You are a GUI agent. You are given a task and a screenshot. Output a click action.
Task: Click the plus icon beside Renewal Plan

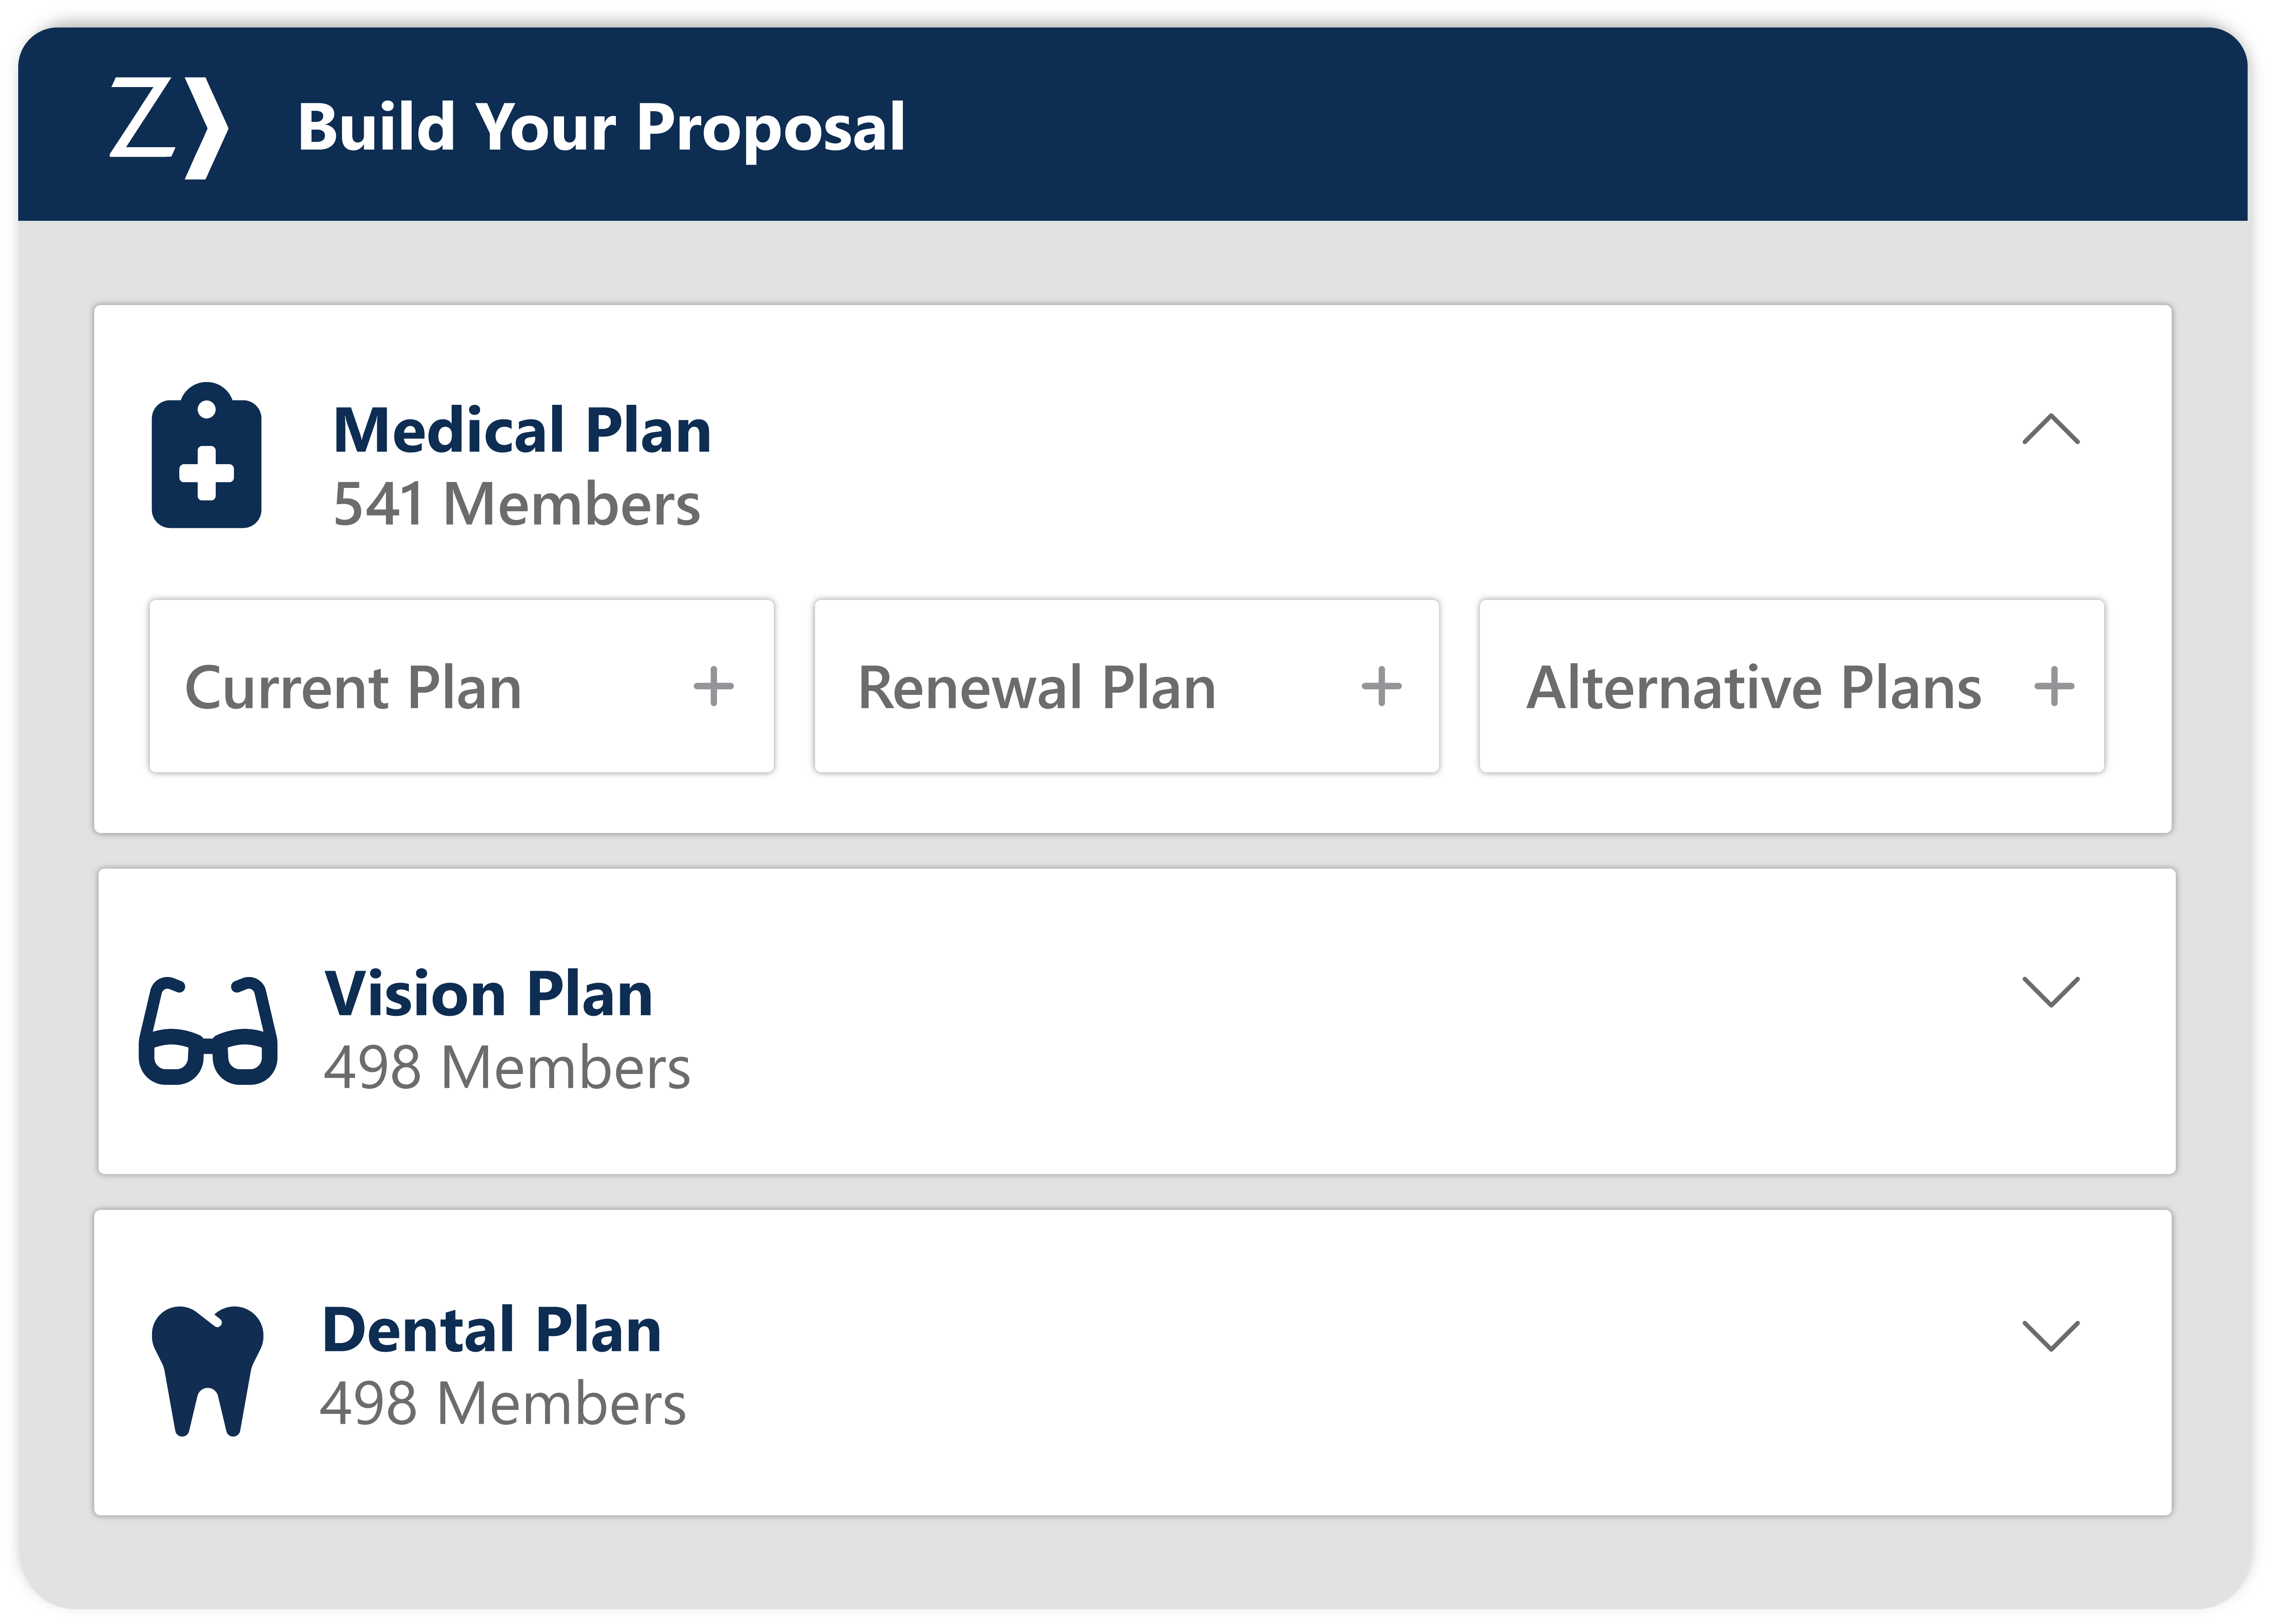[1381, 687]
